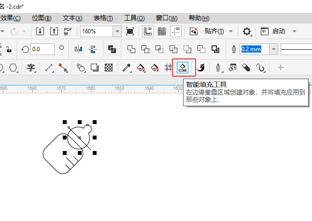Click the Trim shaping icon
Image resolution: width=312 pixels, height=221 pixels.
click(x=145, y=49)
